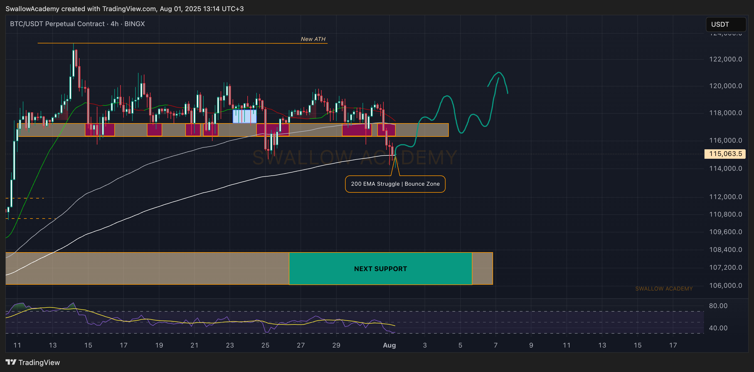The height and width of the screenshot is (372, 754).
Task: Click the 120,000.0 price axis label
Action: pos(725,86)
